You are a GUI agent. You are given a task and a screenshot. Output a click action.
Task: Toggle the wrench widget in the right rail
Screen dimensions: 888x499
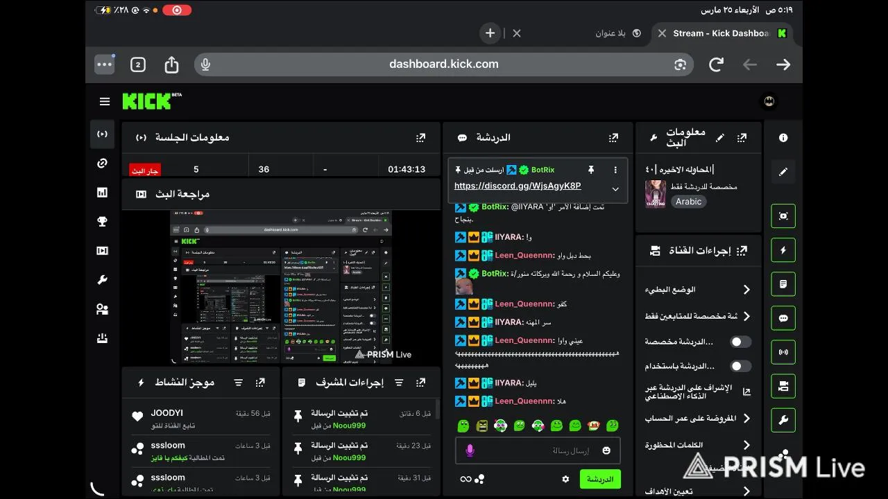(783, 420)
